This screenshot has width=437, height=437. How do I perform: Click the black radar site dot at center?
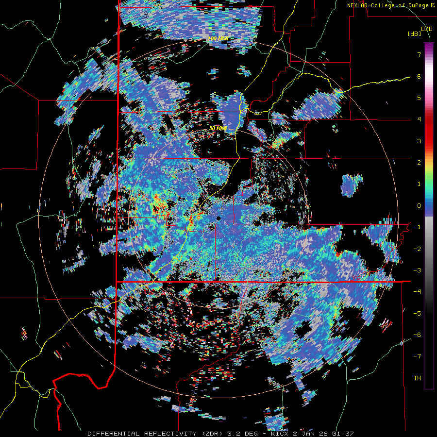coord(218,218)
